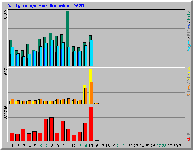The height and width of the screenshot is (150, 193).
Task: Click green weekend day label 7
Action: click(x=46, y=146)
